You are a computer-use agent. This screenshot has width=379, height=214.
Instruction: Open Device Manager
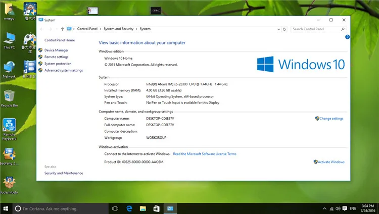pyautogui.click(x=56, y=50)
